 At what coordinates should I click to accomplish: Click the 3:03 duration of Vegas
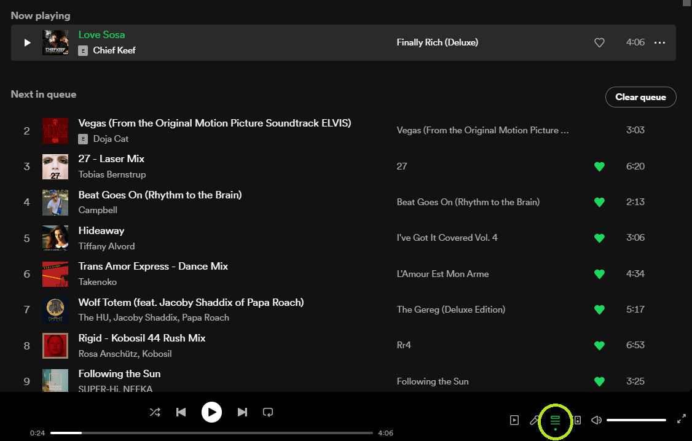coord(635,130)
